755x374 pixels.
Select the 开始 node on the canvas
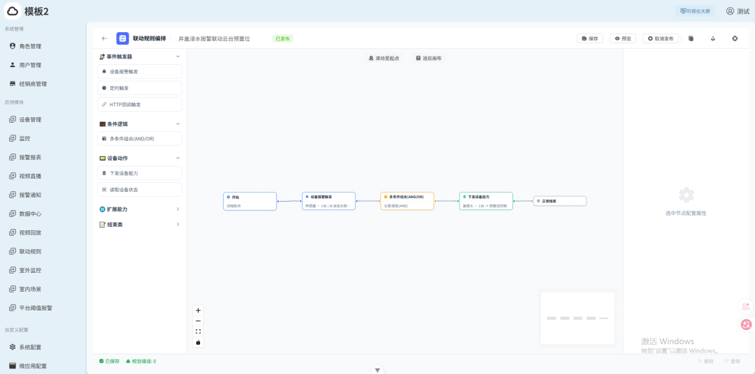pos(250,201)
